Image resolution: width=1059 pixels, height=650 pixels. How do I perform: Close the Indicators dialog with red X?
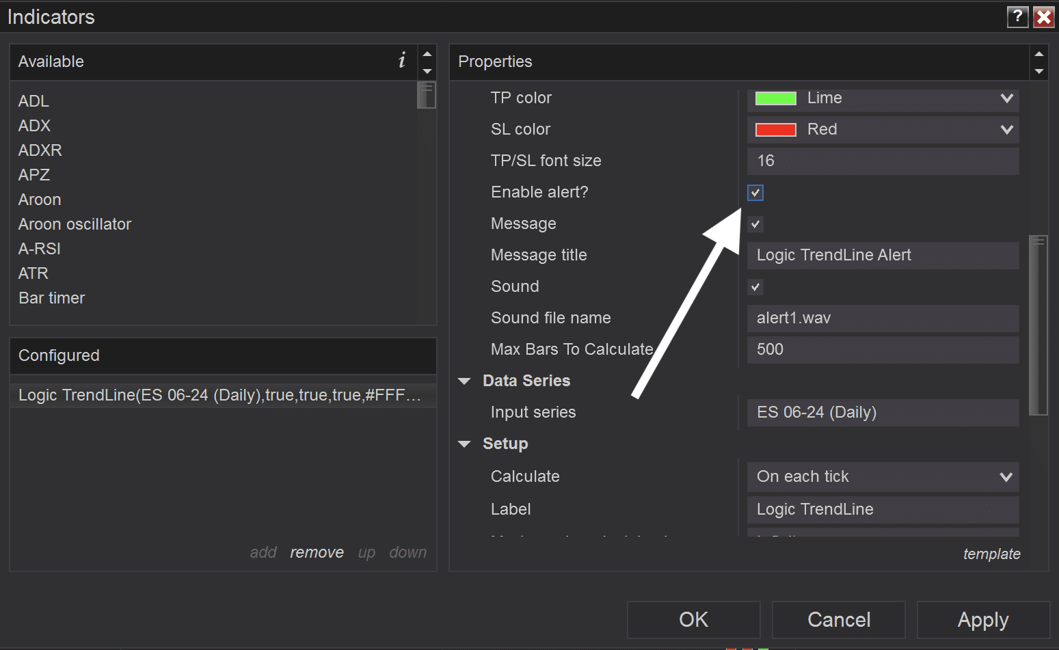click(1043, 16)
